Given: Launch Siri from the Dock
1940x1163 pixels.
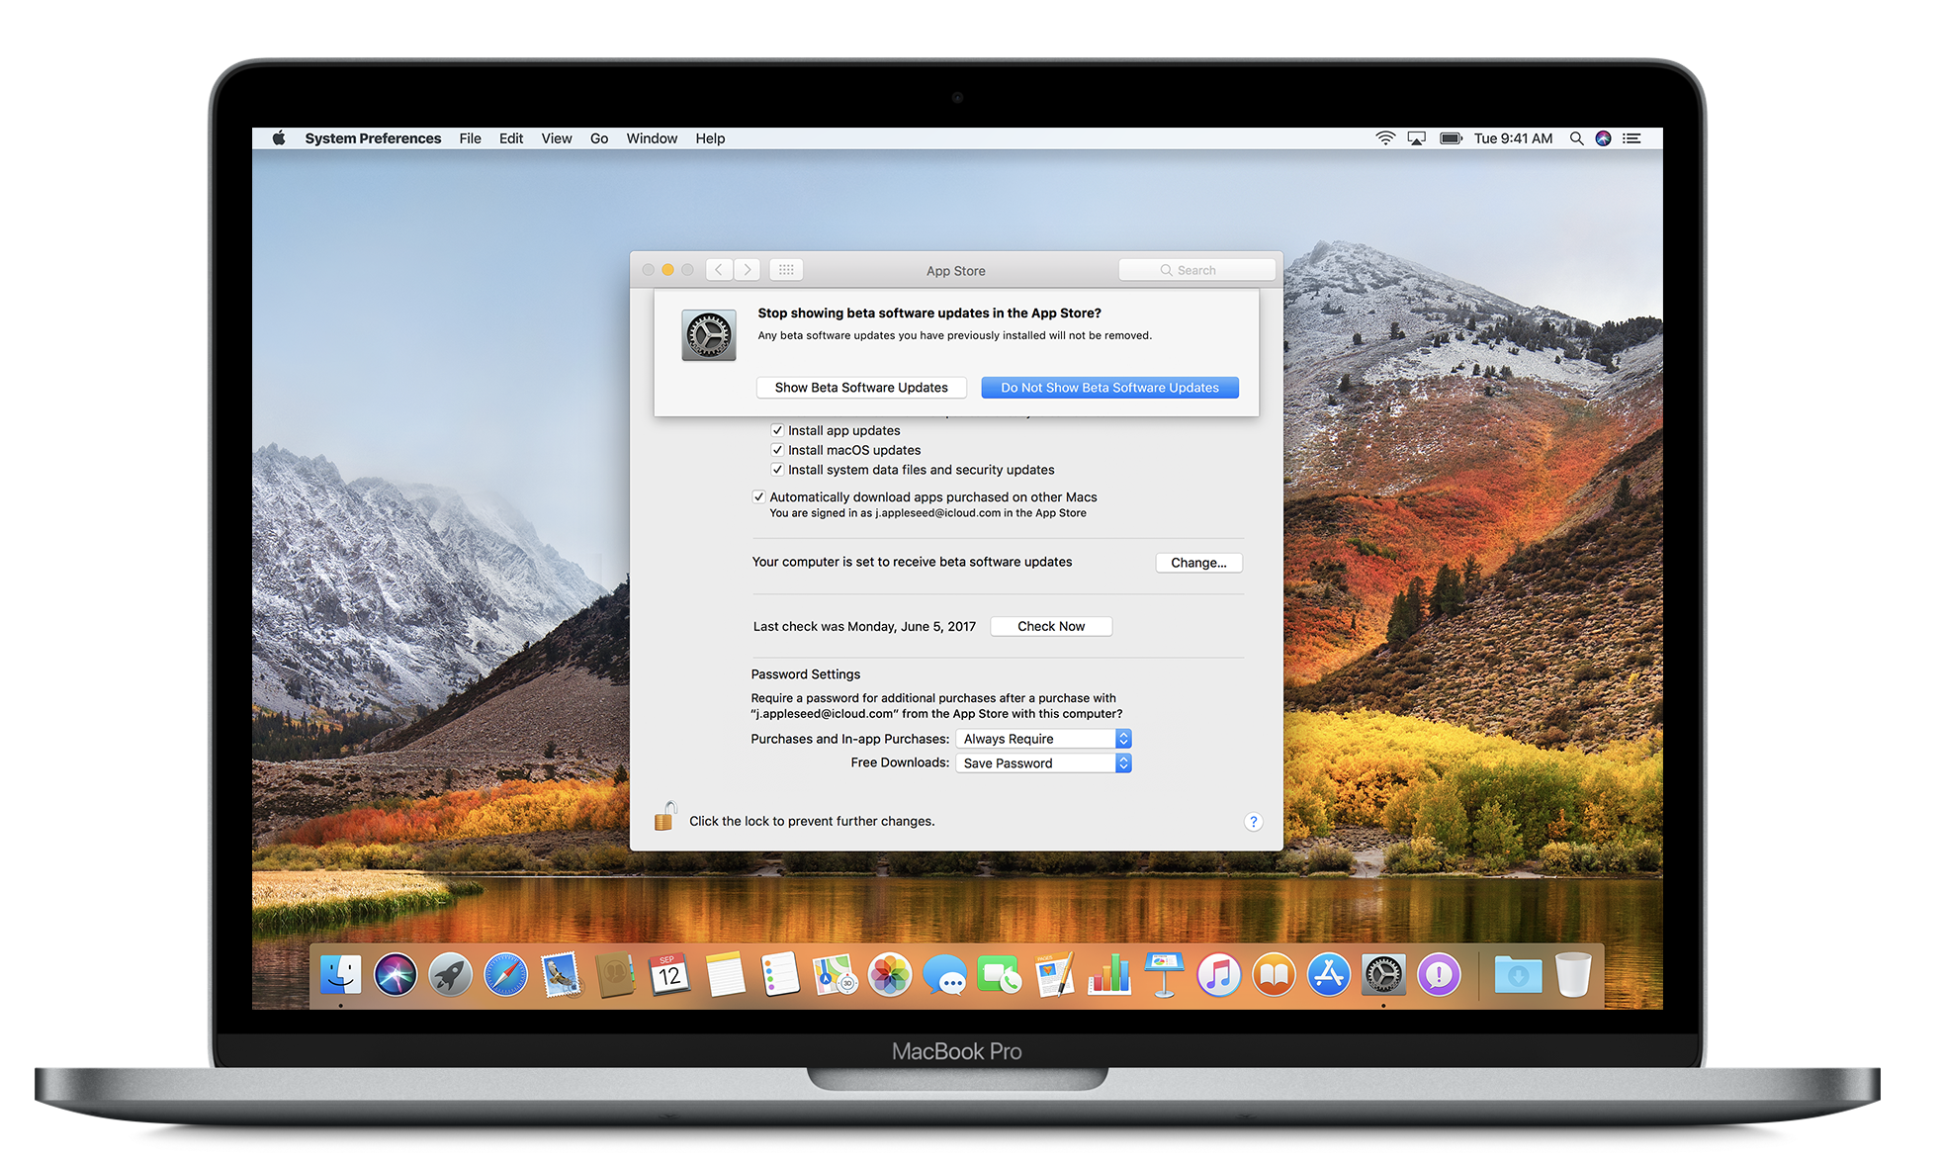Looking at the screenshot, I should point(396,975).
